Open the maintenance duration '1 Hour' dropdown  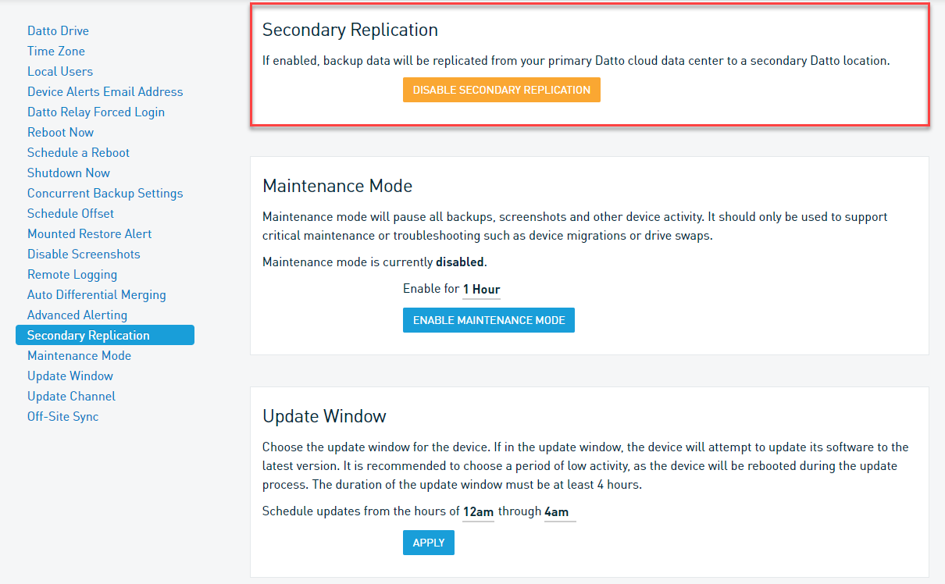(x=481, y=290)
